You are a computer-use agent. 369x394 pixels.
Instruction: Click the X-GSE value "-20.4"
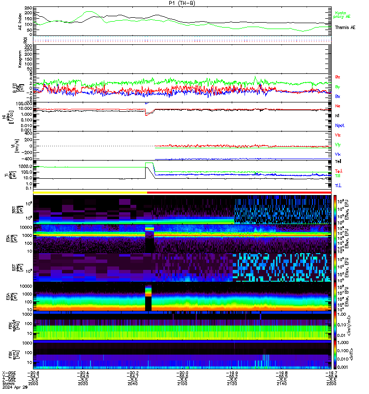point(83,373)
